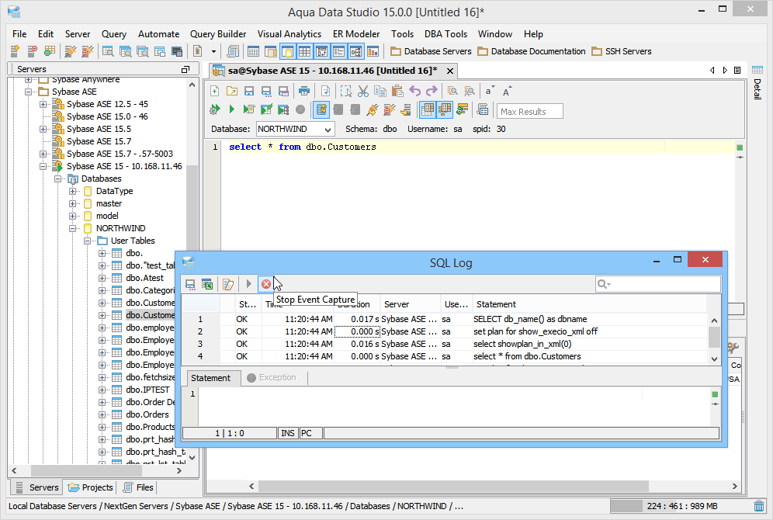The height and width of the screenshot is (520, 773).
Task: Toggle the highlighted grid-tree button before Max Results
Action: [x=444, y=109]
